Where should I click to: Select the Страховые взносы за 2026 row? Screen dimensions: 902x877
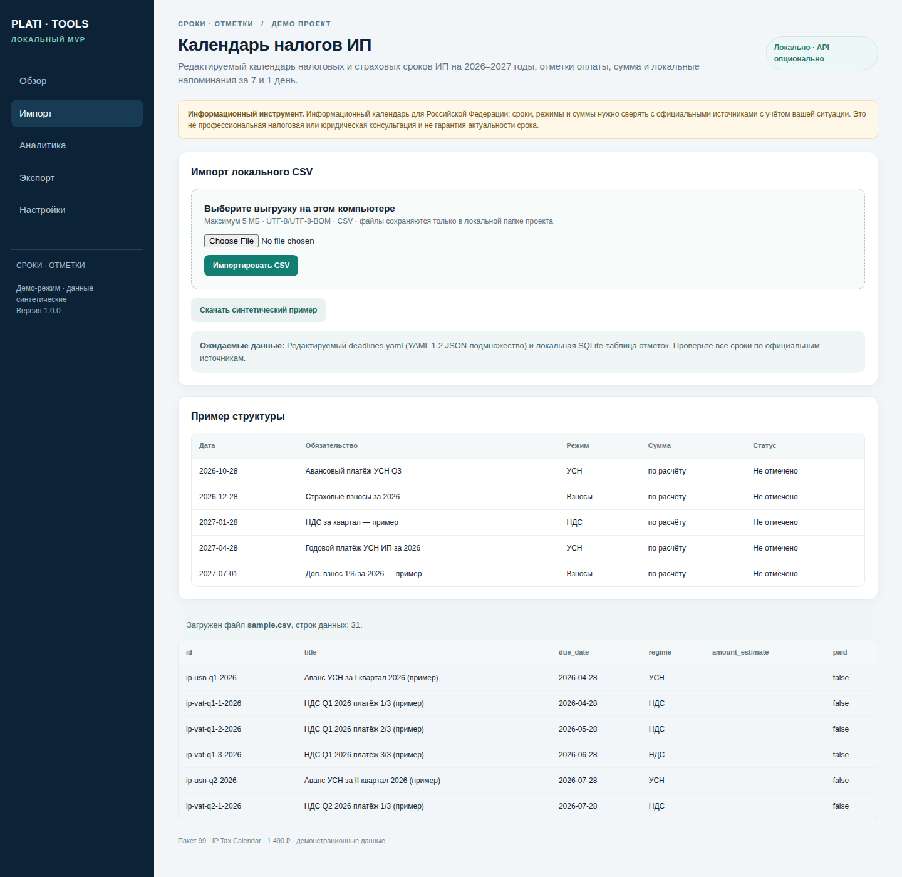coord(528,497)
